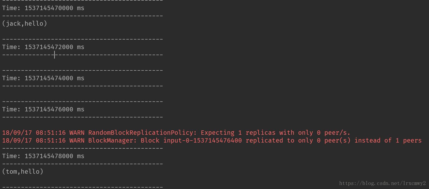This screenshot has width=429, height=189.
Task: Click WARN in the BlockManager log line
Action: 77,141
